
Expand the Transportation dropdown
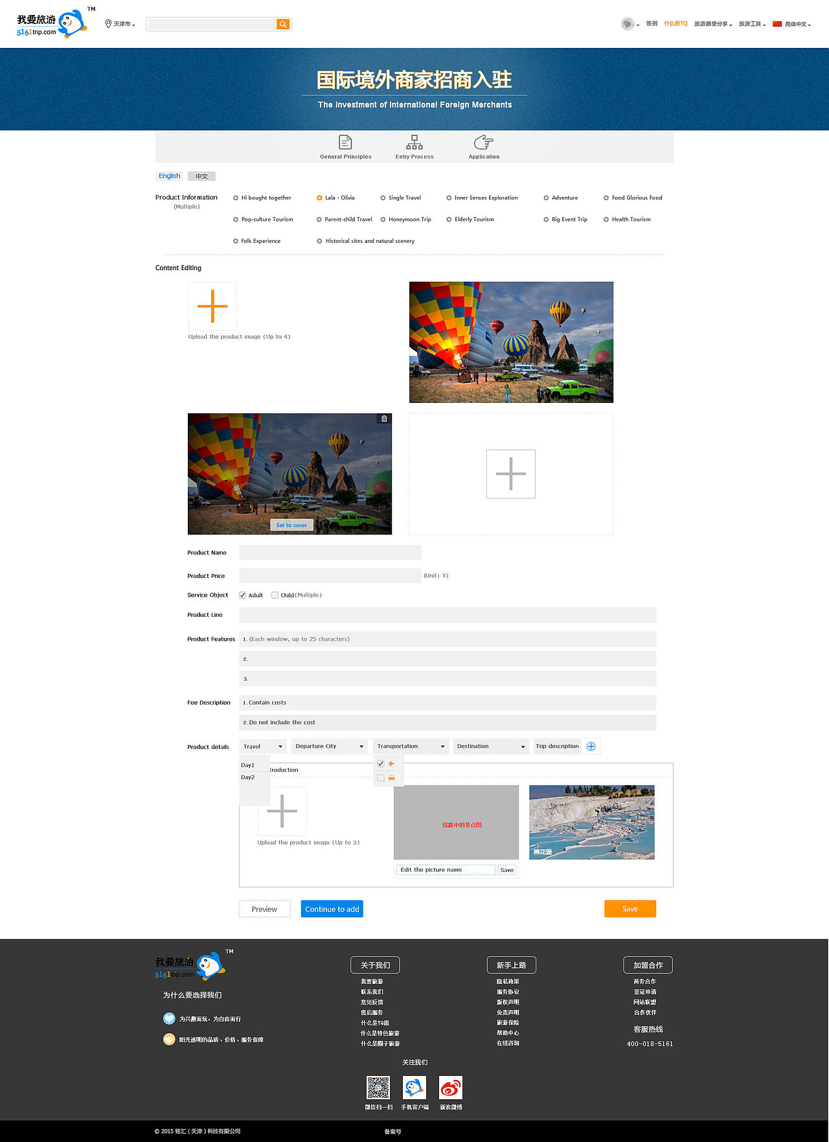pos(411,746)
